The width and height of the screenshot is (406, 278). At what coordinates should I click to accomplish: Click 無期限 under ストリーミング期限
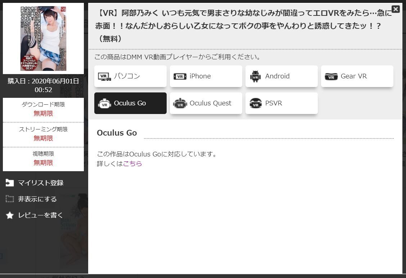click(x=43, y=138)
